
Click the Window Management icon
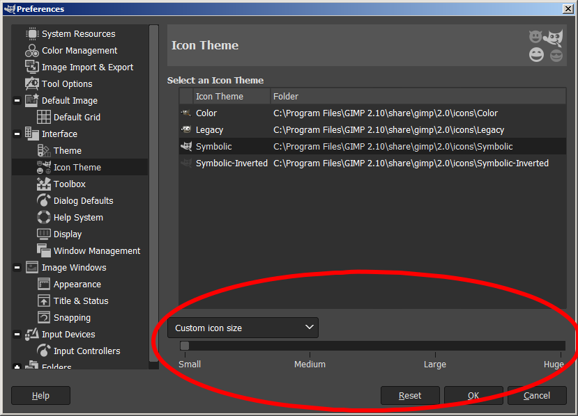43,250
